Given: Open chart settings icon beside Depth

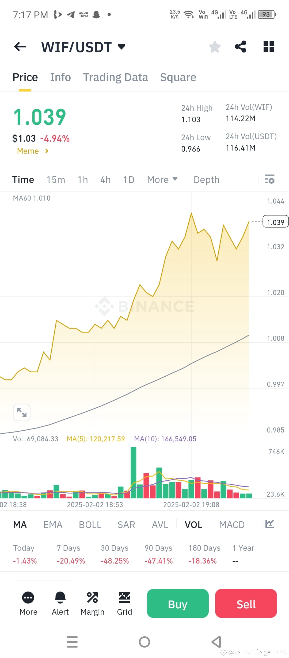Looking at the screenshot, I should (269, 179).
